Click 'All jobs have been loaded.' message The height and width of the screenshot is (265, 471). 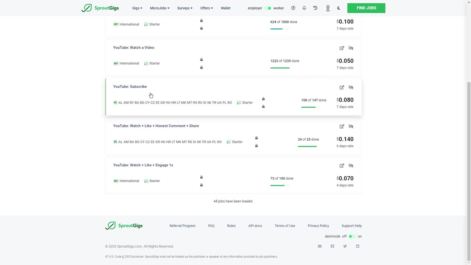(x=233, y=201)
